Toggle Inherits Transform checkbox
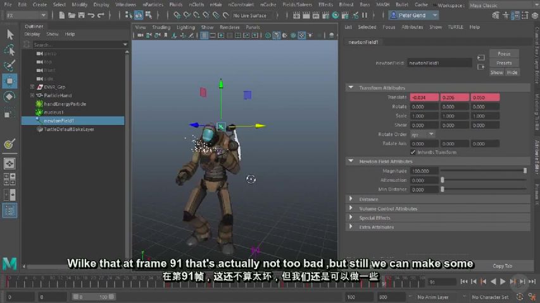540x303 pixels. (413, 152)
